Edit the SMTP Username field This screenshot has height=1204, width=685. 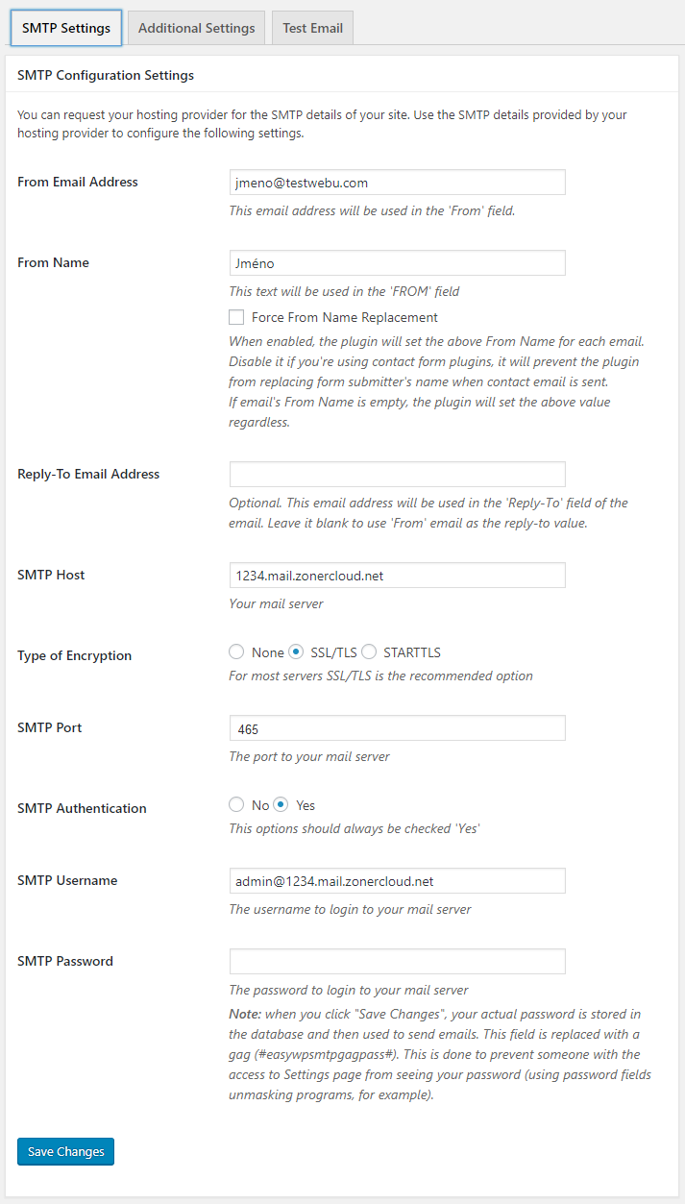pyautogui.click(x=397, y=881)
